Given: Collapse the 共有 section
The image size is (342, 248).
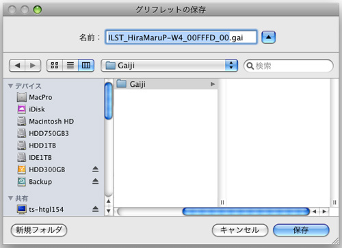Looking at the screenshot, I should (10, 198).
